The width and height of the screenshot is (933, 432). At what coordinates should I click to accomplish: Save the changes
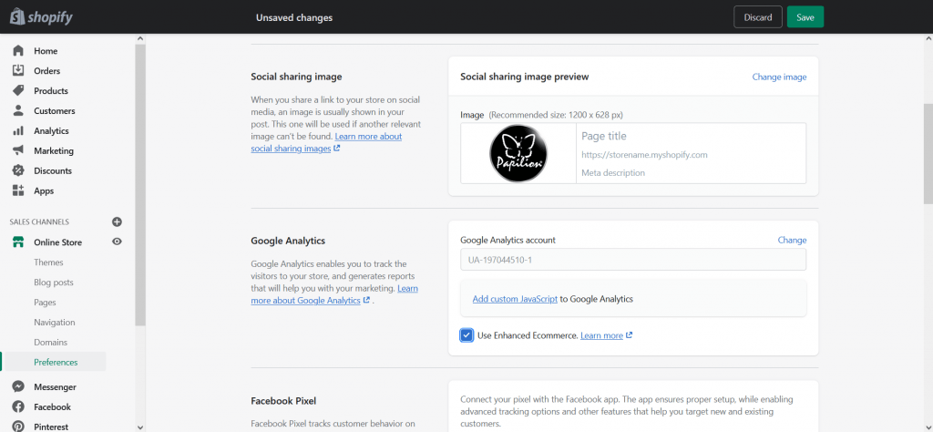click(805, 17)
